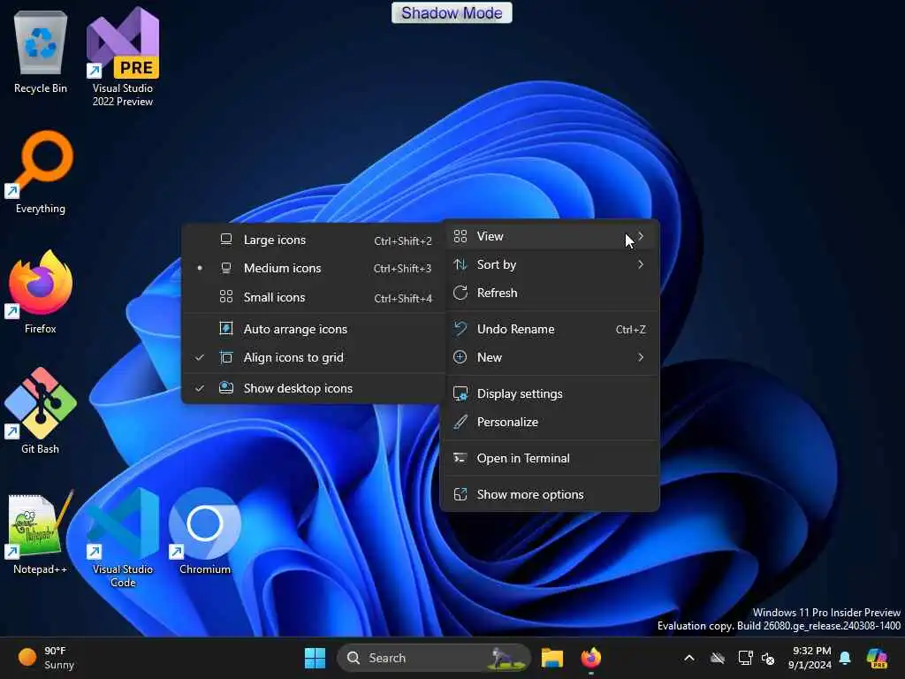Screen dimensions: 905x679
Task: Toggle Show desktop icons
Action: click(x=314, y=389)
